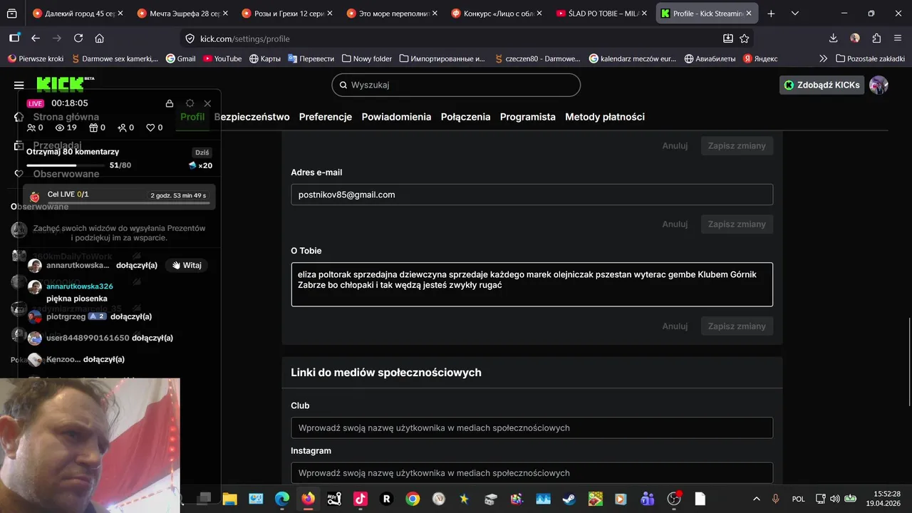912x513 pixels.
Task: Click piotrgrzeg in the chat
Action: 66,316
